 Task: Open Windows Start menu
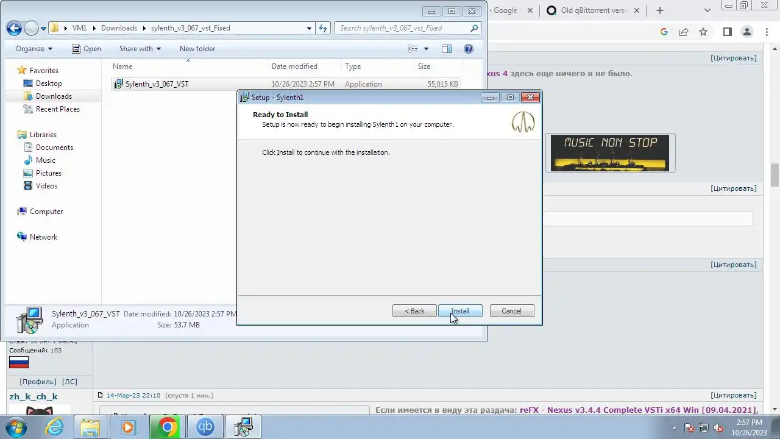coord(16,427)
